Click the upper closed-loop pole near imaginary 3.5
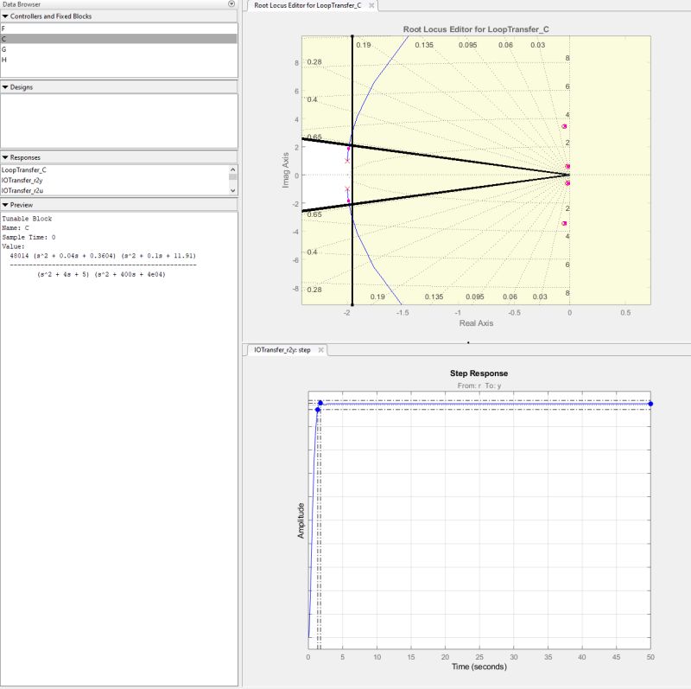 [x=564, y=126]
